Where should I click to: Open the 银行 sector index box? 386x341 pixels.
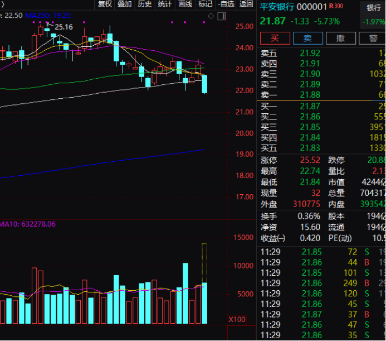tap(373, 15)
